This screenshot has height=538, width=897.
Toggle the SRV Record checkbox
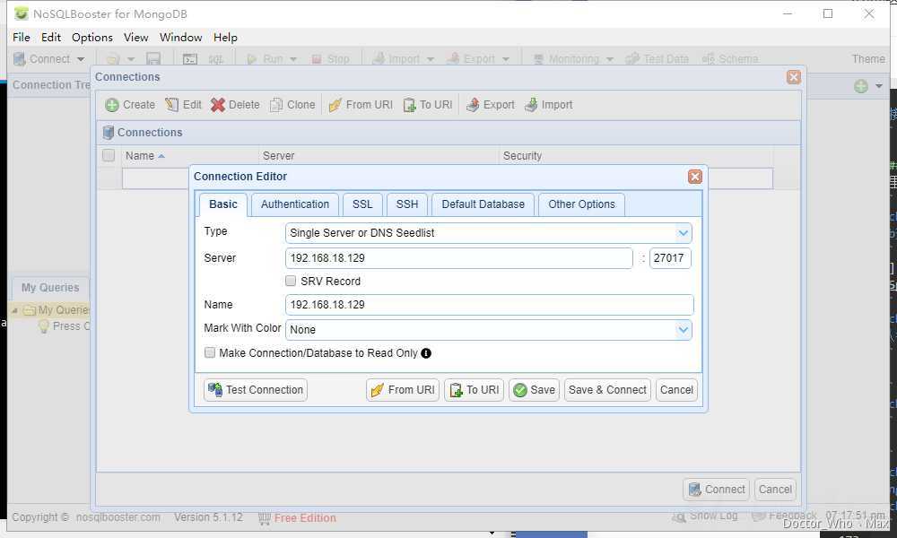(x=291, y=281)
